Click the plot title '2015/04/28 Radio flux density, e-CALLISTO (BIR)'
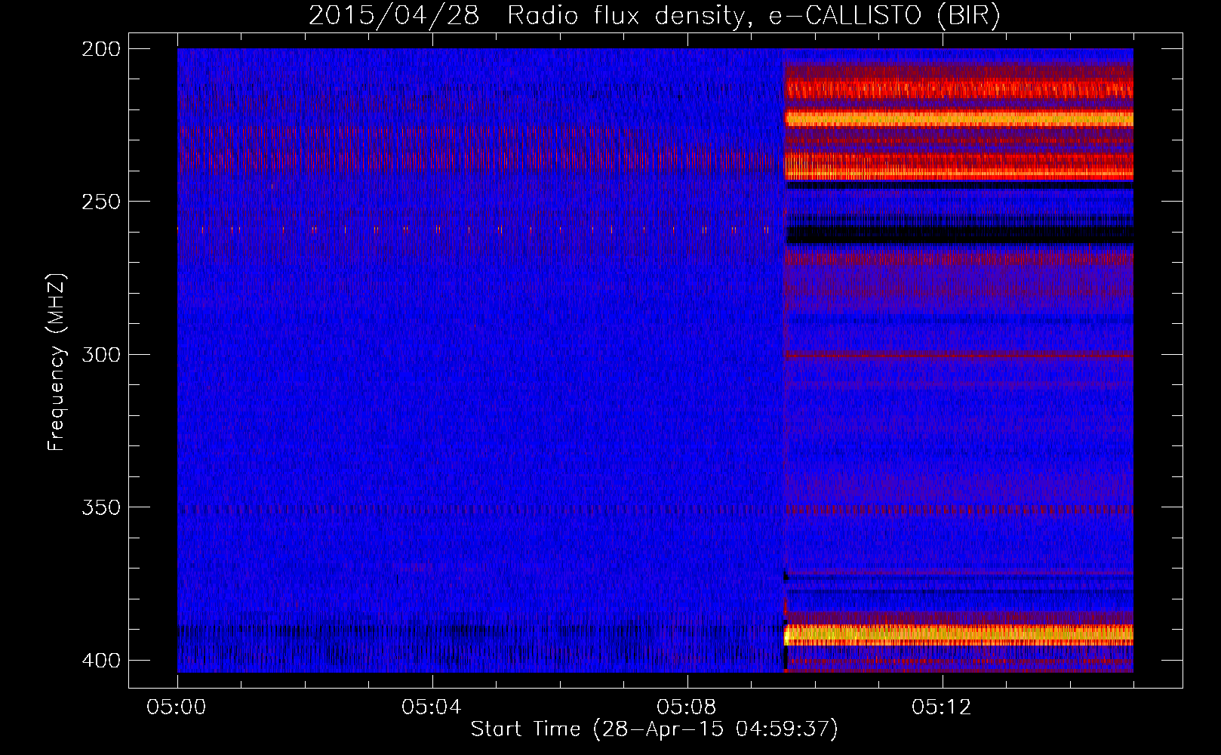This screenshot has height=755, width=1221. [x=654, y=15]
